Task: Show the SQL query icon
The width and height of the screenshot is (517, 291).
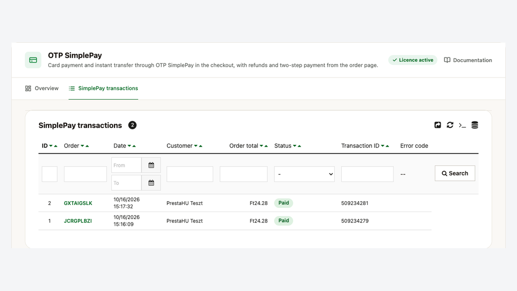Action: tap(462, 126)
